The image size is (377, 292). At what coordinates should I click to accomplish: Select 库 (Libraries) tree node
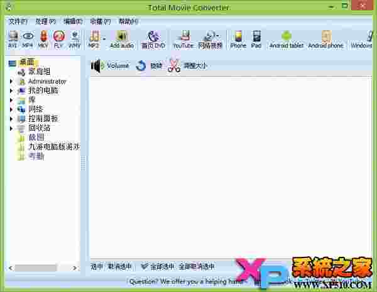(x=32, y=100)
